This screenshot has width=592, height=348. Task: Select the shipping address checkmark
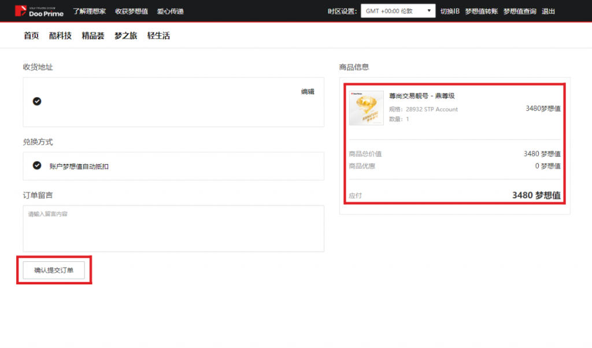[37, 101]
